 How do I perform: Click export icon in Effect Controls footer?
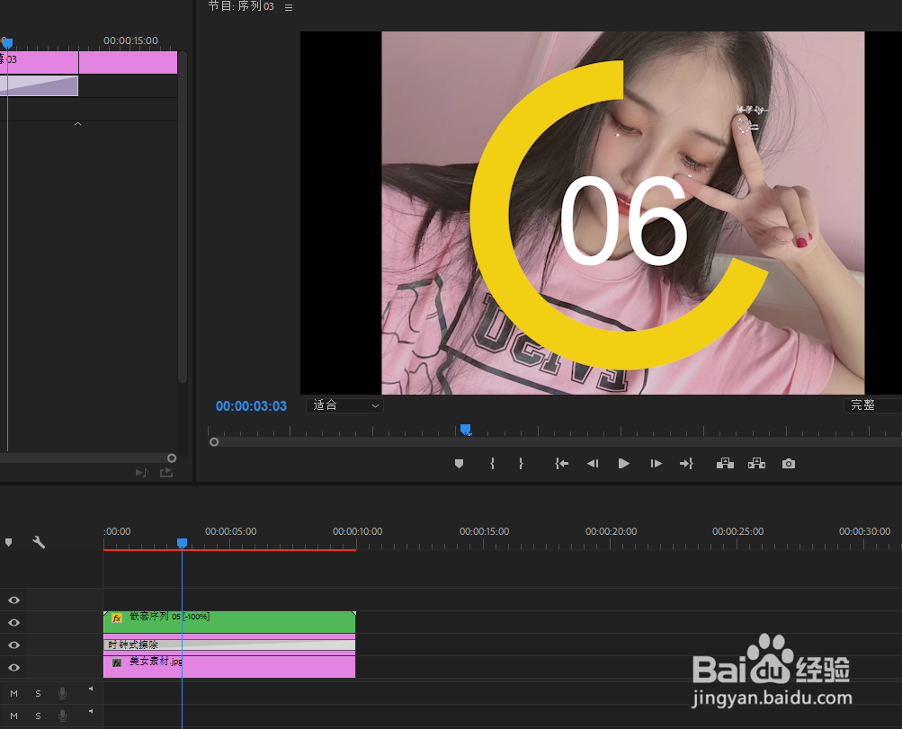point(166,473)
